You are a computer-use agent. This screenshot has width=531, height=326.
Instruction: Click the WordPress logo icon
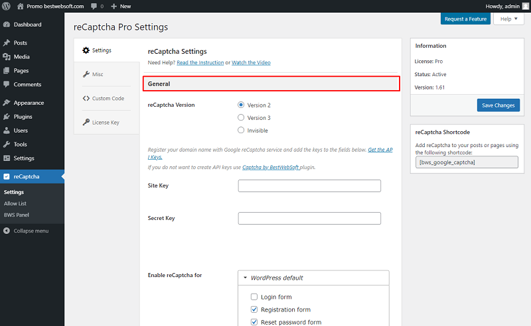6,6
